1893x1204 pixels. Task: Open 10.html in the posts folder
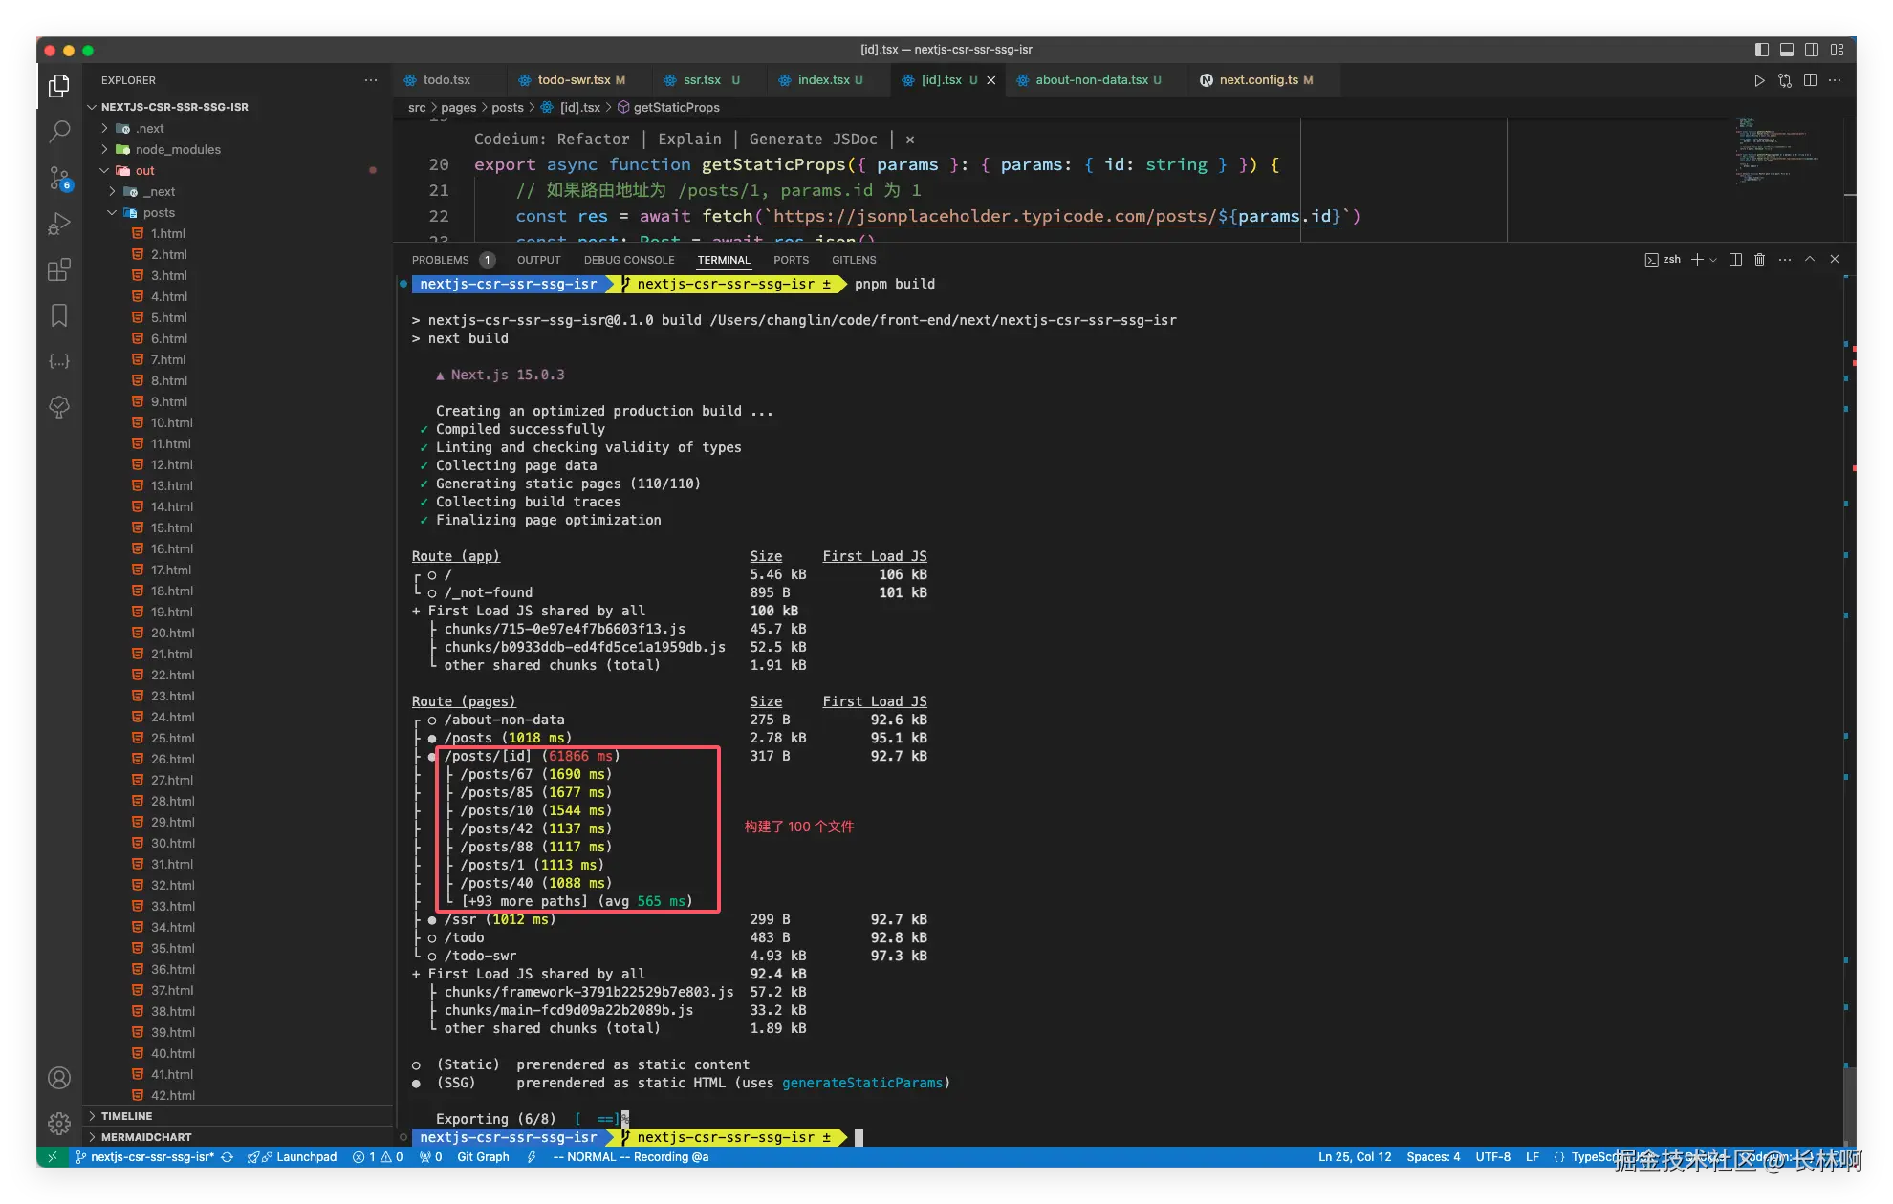pos(171,423)
